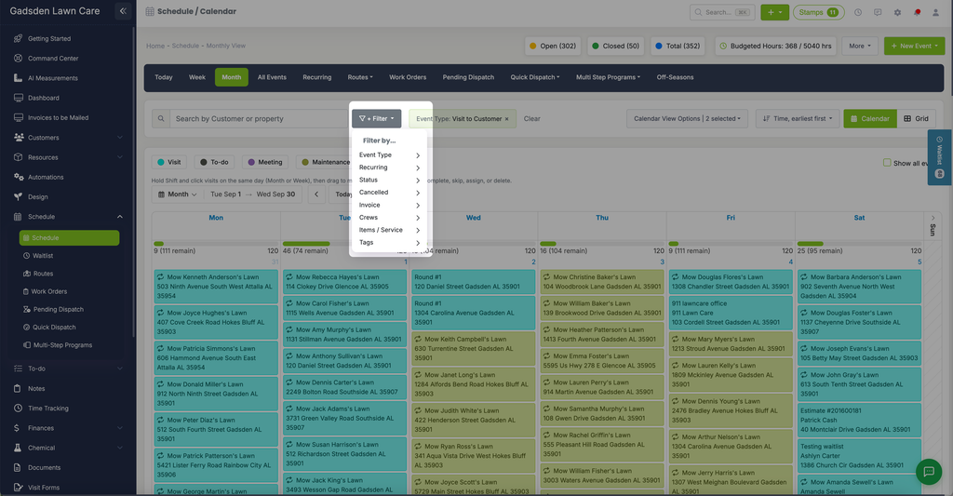Open AI Measurements in sidebar

pos(53,78)
